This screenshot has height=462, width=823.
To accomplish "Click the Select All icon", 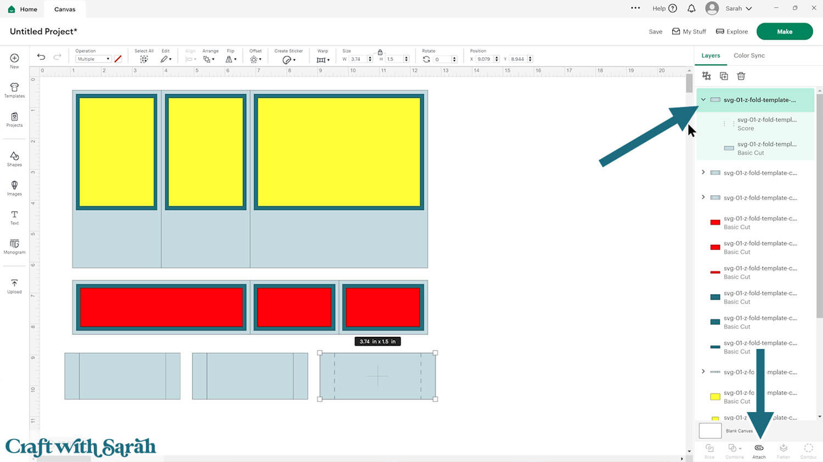I will pyautogui.click(x=144, y=59).
